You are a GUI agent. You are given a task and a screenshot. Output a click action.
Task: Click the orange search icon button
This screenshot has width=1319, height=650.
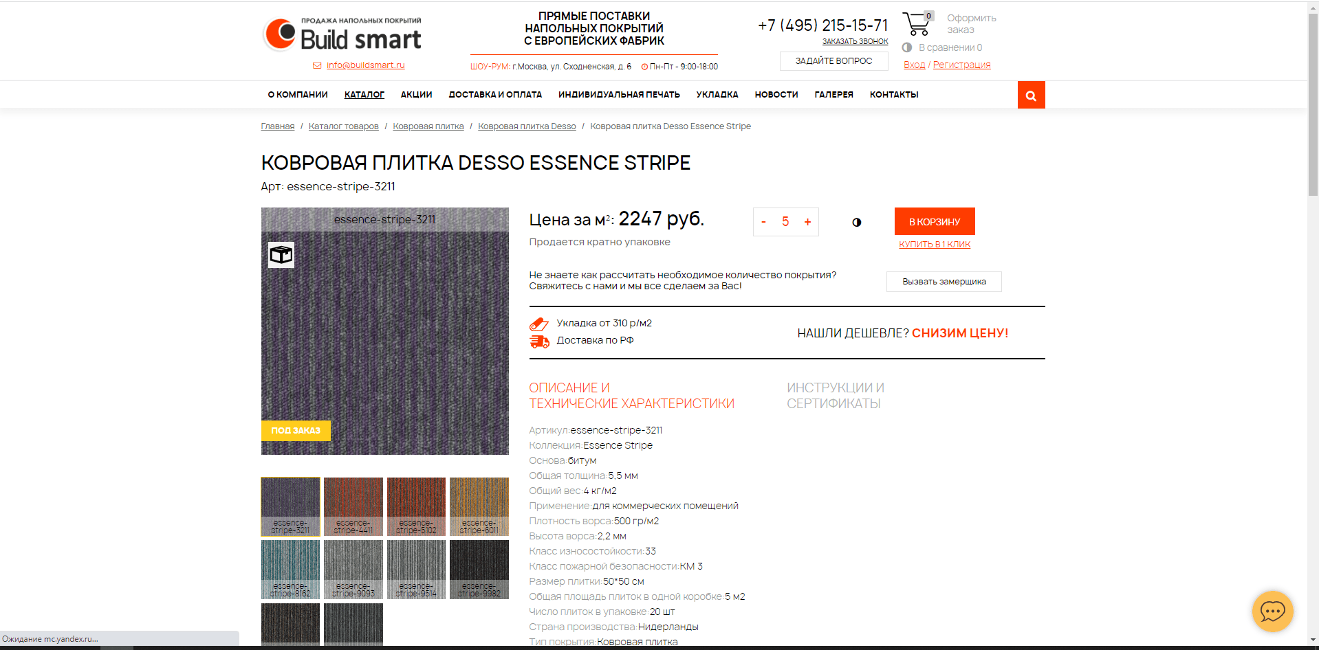coord(1031,95)
